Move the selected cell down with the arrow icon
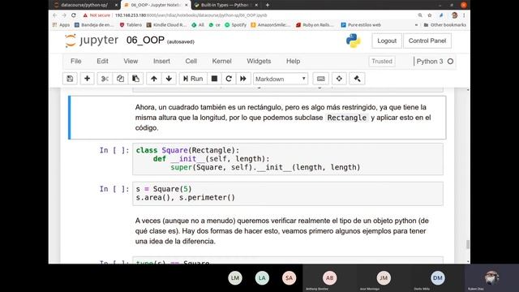The image size is (519, 292). click(169, 79)
